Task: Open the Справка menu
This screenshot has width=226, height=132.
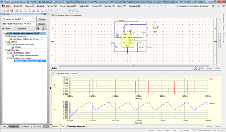Action: point(135,6)
